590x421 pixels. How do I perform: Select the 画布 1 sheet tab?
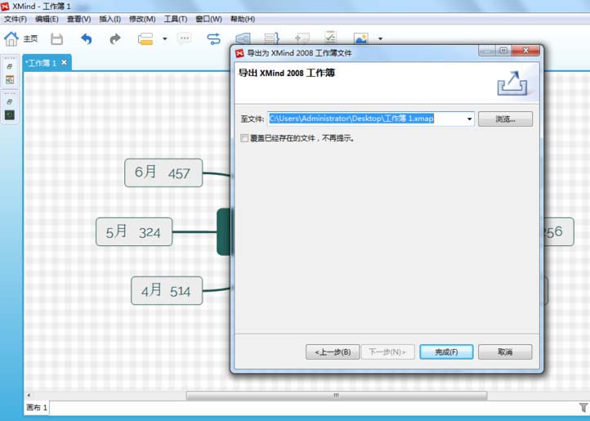tap(37, 407)
